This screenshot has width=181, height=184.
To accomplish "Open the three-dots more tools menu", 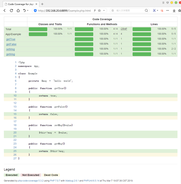I will pos(167,11).
